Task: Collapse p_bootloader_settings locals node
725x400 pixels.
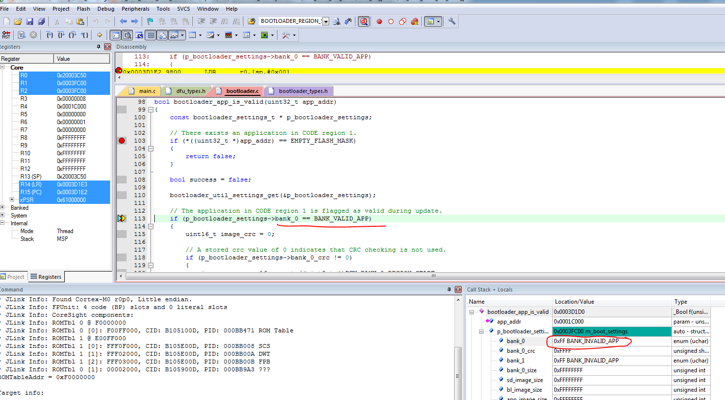Action: pos(481,331)
